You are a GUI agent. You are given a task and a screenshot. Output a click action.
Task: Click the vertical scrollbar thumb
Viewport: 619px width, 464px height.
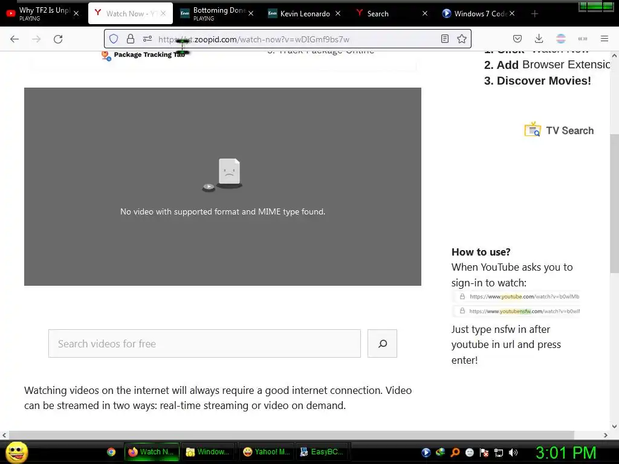click(614, 203)
